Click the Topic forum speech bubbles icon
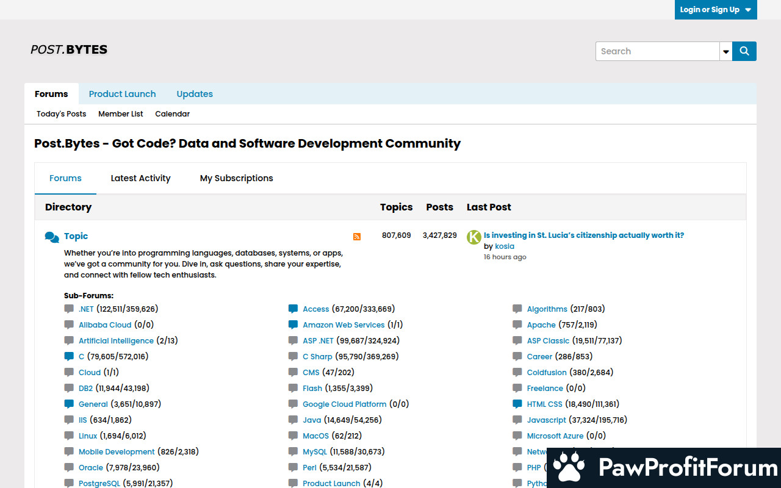 click(52, 237)
